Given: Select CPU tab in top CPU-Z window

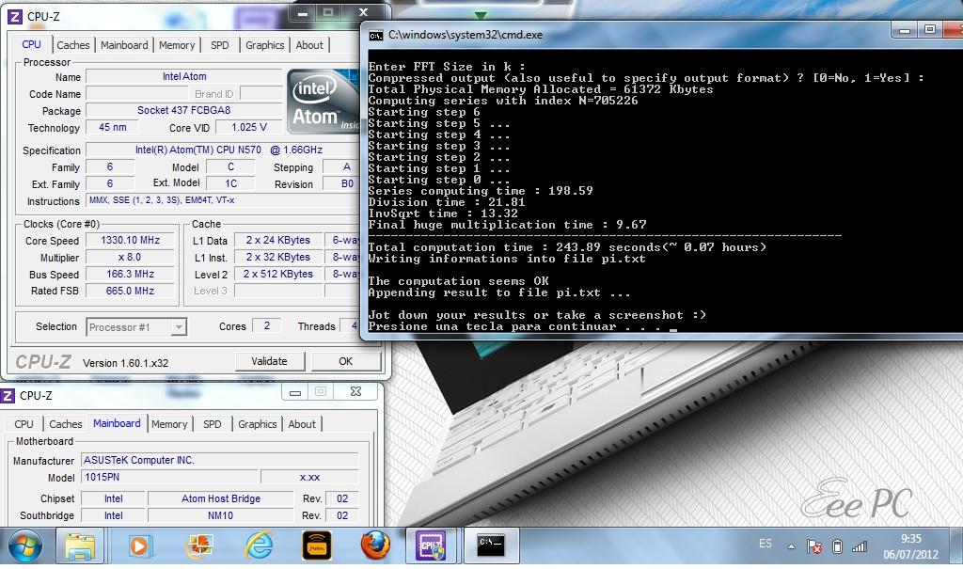Looking at the screenshot, I should 31,45.
